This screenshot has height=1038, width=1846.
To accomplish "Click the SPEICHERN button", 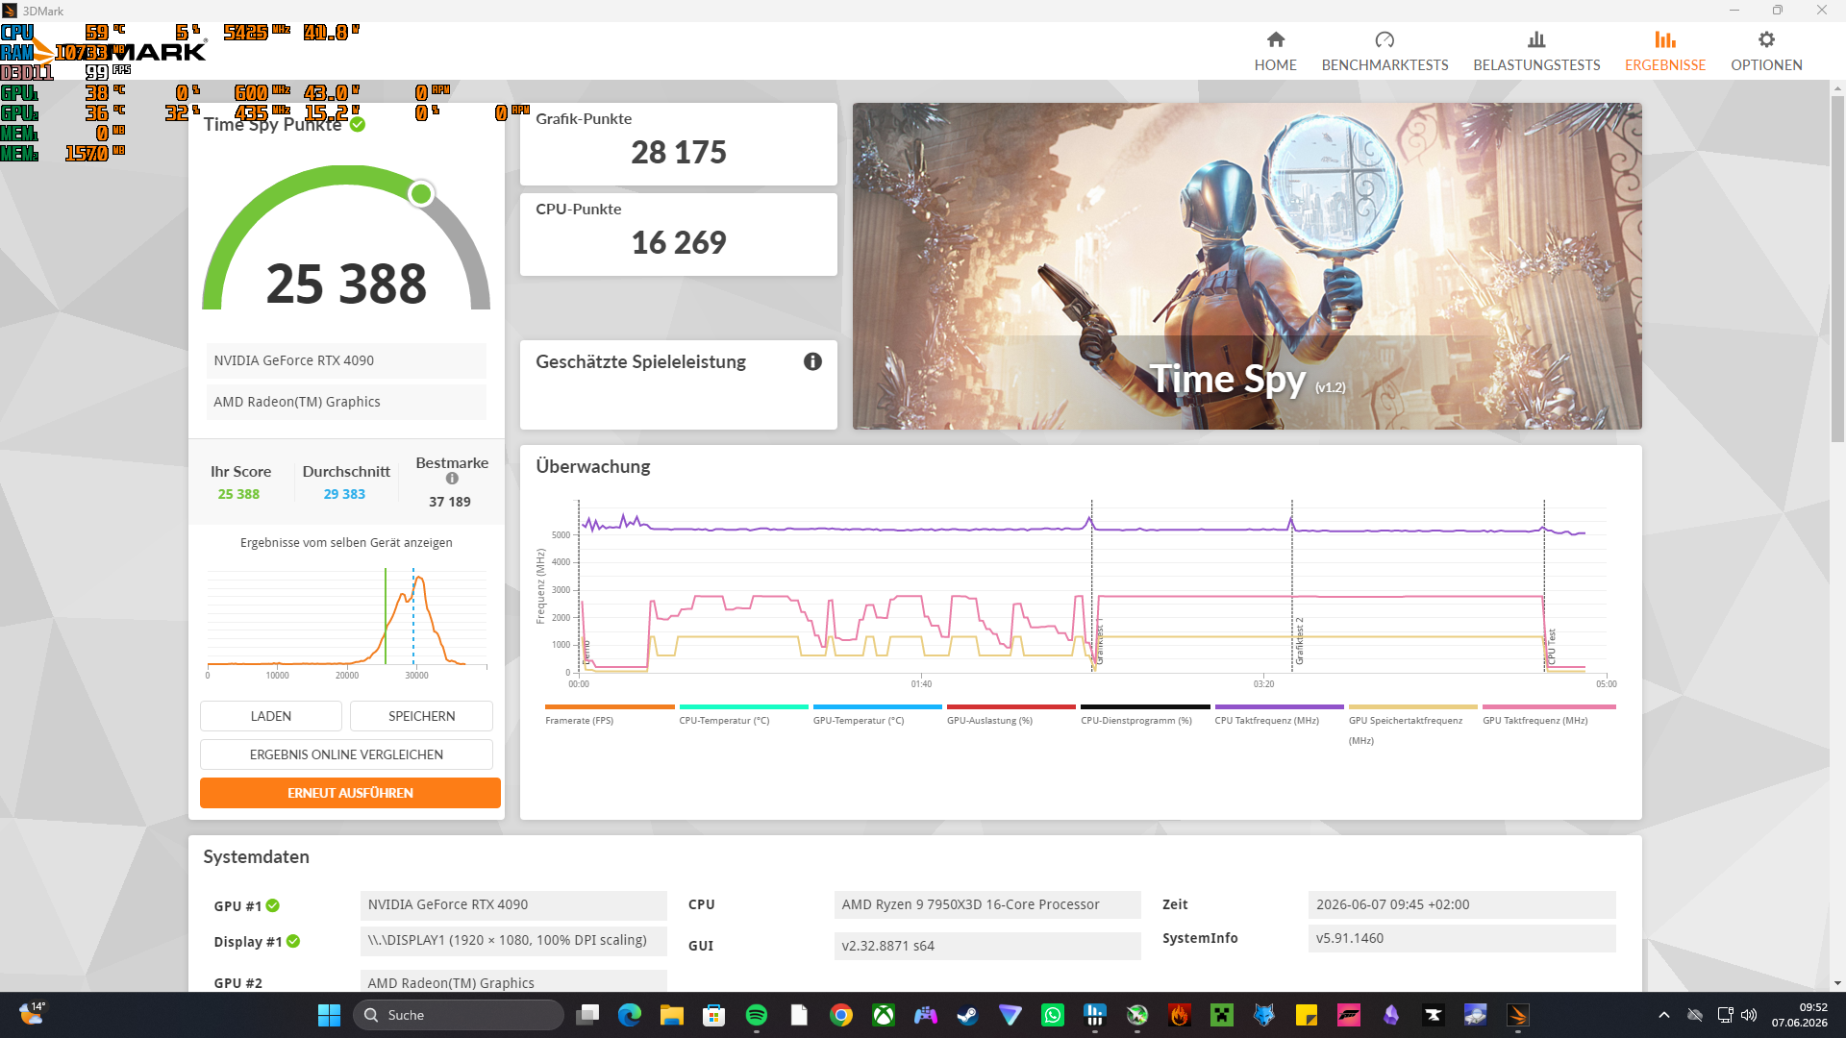I will (421, 716).
